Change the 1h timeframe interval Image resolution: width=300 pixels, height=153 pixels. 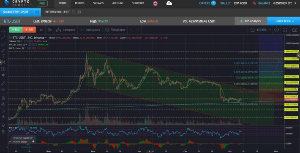(x=41, y=30)
